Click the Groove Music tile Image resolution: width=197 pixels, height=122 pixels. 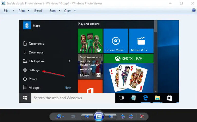pos(116,41)
